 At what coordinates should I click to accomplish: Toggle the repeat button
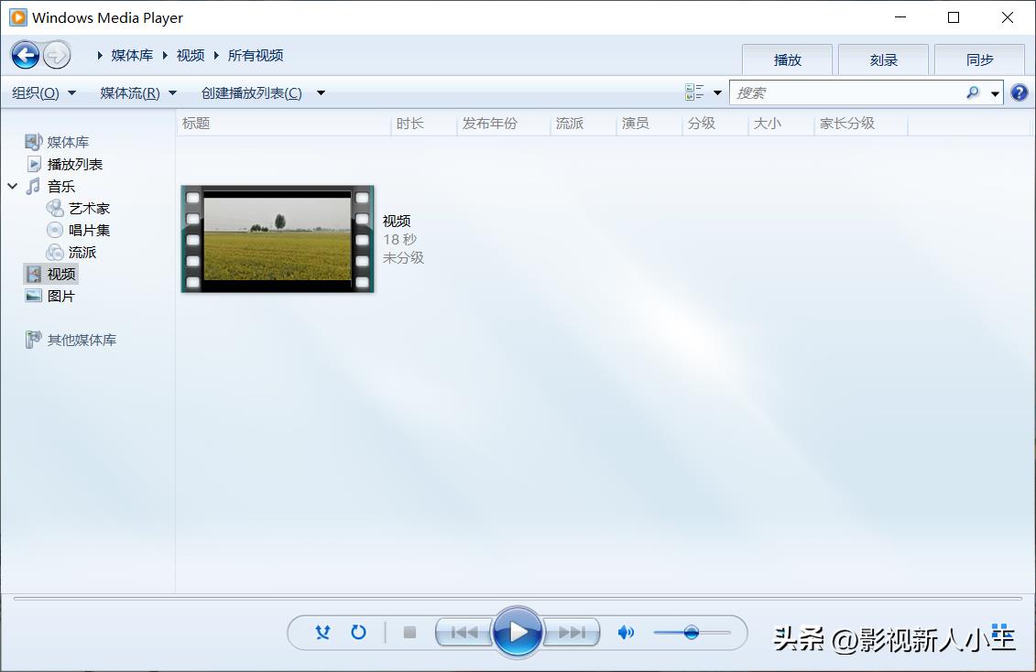tap(358, 632)
